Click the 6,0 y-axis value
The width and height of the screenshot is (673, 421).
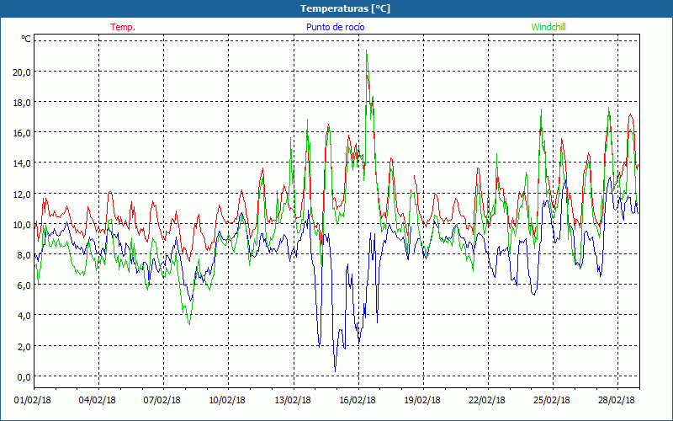pos(24,285)
